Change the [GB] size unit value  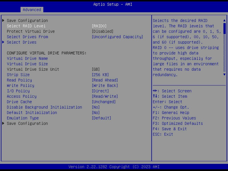pyautogui.click(x=96, y=69)
